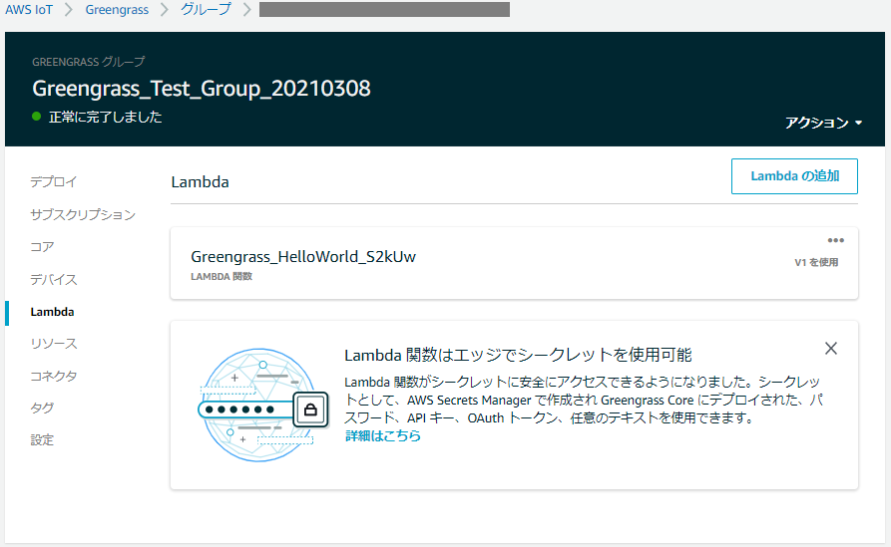Click the redacted group name breadcrumb
This screenshot has height=547, width=891.
coord(385,10)
